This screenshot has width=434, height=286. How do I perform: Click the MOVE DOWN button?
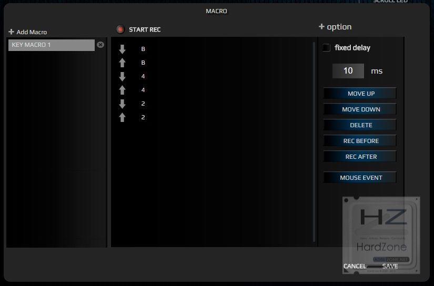[x=360, y=109]
